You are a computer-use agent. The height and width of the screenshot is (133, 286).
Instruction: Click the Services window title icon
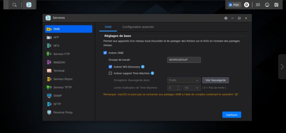48,18
